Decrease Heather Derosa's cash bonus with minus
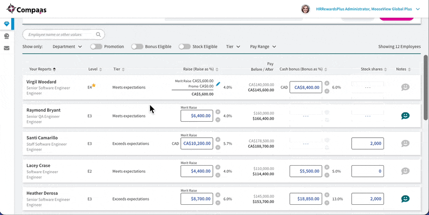The width and height of the screenshot is (429, 215). [327, 203]
